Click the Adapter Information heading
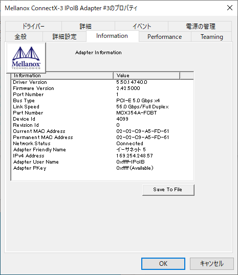Screen dimensions: 238x275 [98, 53]
